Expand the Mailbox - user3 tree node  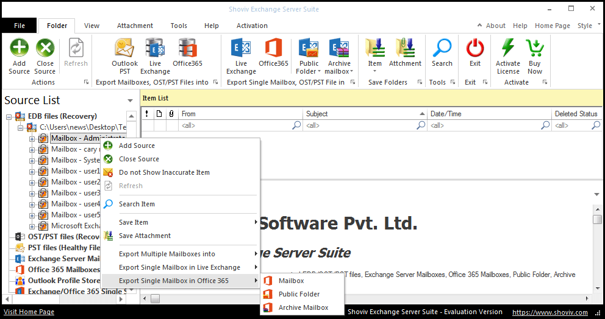(x=32, y=194)
